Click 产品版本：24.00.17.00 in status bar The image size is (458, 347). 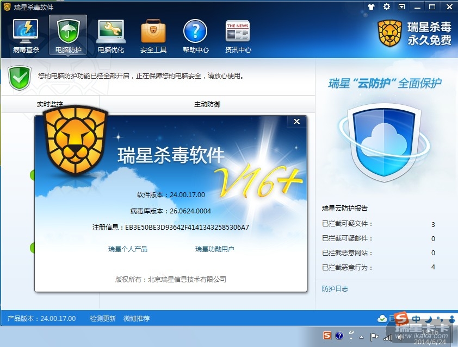click(41, 318)
